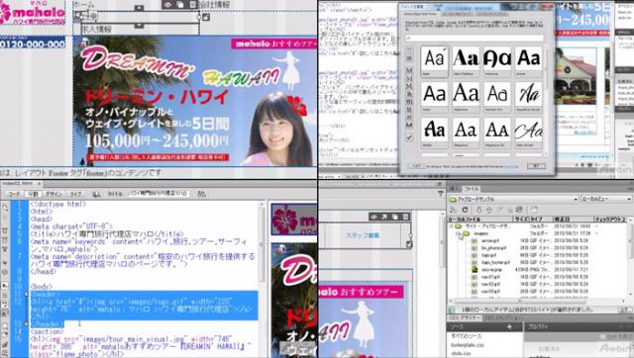Select arrow.gif in the file list

click(x=489, y=240)
